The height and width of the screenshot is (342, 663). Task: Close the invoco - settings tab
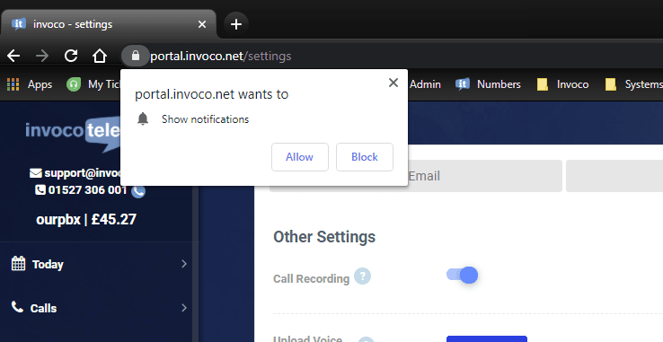point(202,24)
